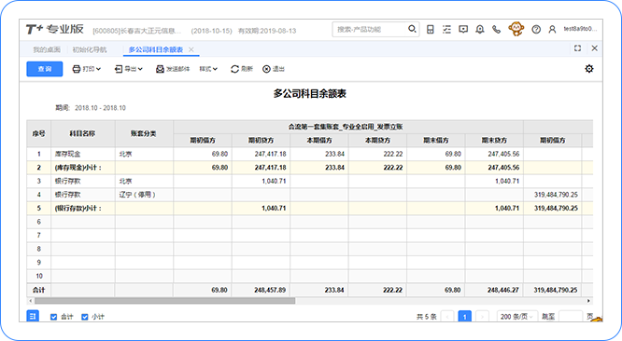Image resolution: width=622 pixels, height=341 pixels.
Task: Open the notification bell icon
Action: [x=480, y=29]
